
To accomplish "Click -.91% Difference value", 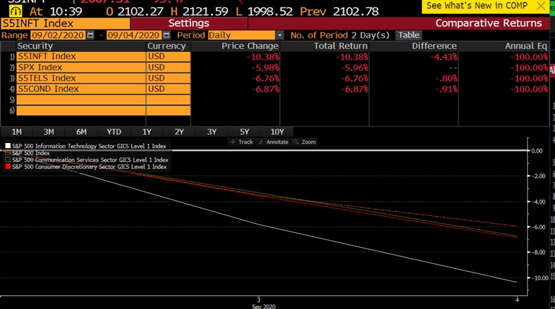I will 446,89.
